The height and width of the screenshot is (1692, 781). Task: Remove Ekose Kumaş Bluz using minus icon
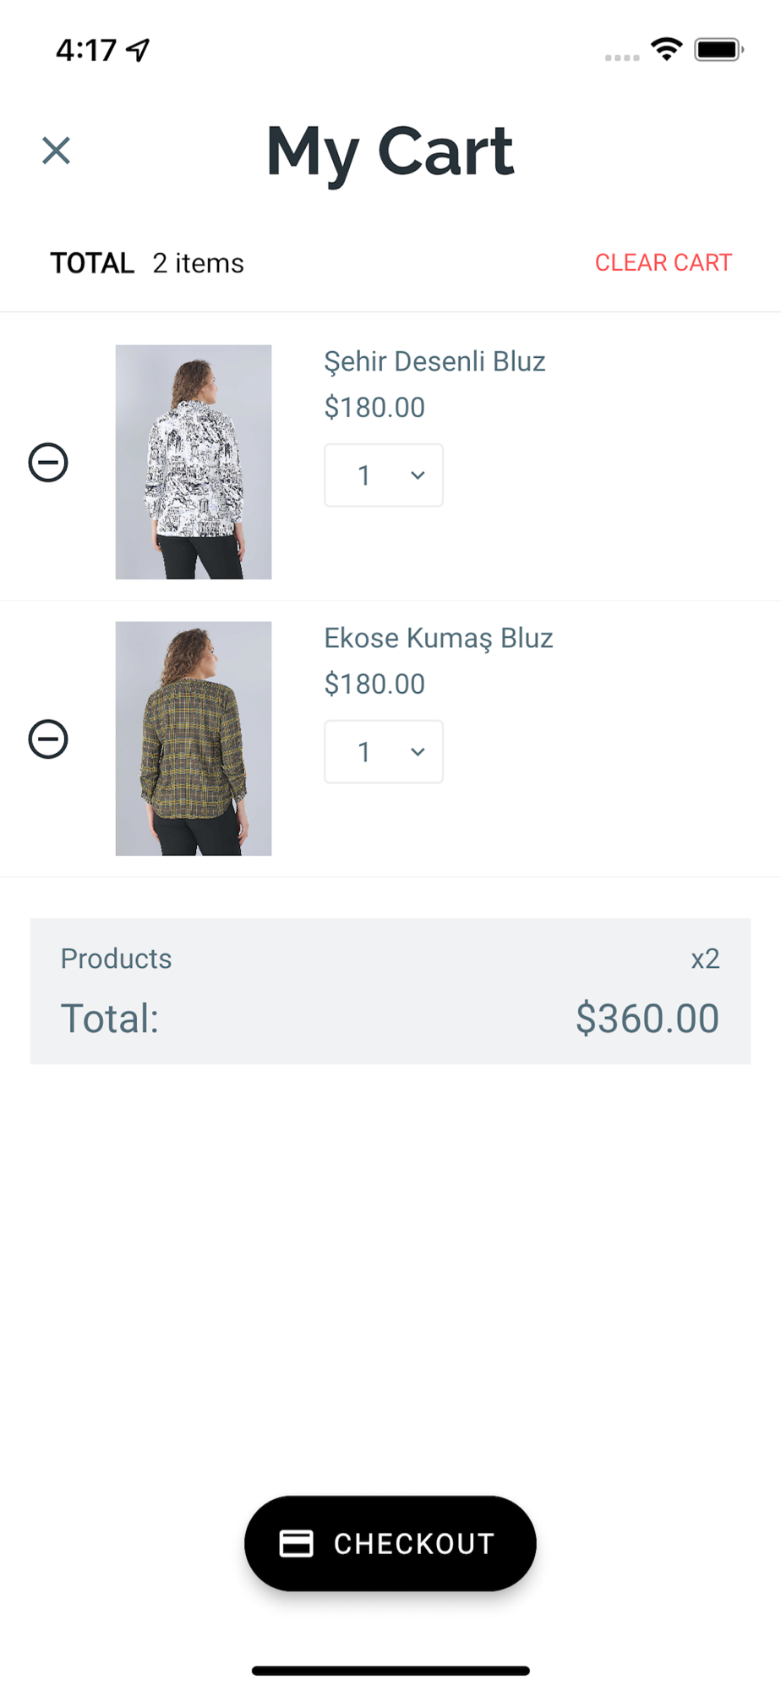[48, 739]
